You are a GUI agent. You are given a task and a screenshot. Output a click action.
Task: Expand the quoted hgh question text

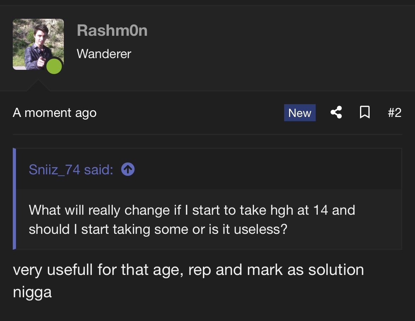tap(192, 219)
